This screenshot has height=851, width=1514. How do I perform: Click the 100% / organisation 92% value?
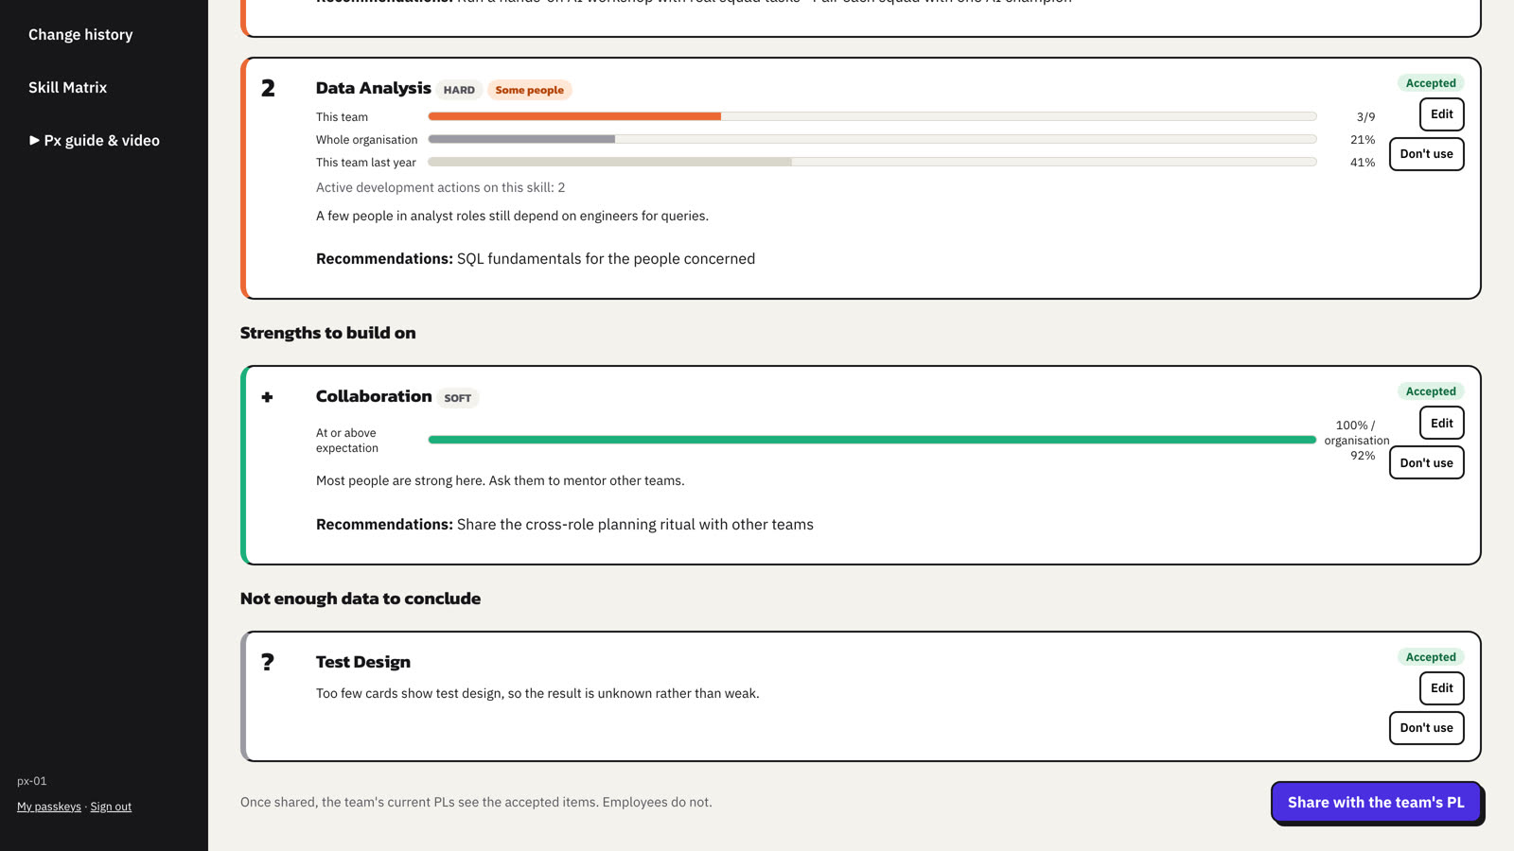click(1356, 441)
